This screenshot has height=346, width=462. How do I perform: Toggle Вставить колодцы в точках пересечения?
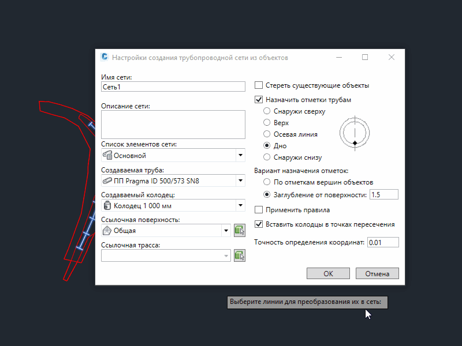[258, 224]
